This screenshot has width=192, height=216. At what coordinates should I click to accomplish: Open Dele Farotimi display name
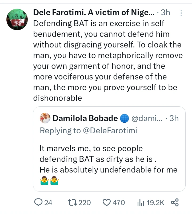coord(94,12)
